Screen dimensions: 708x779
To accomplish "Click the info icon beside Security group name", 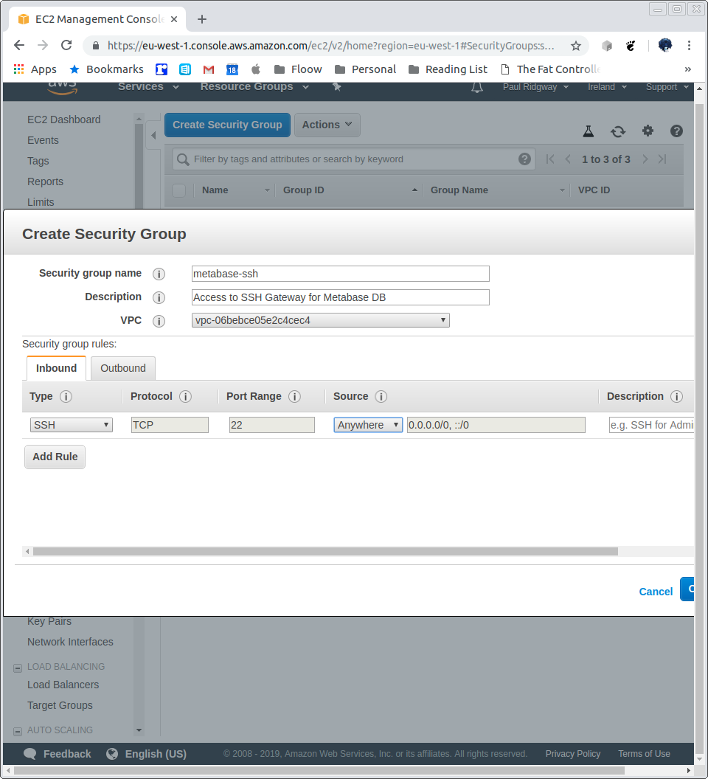I will tap(159, 274).
